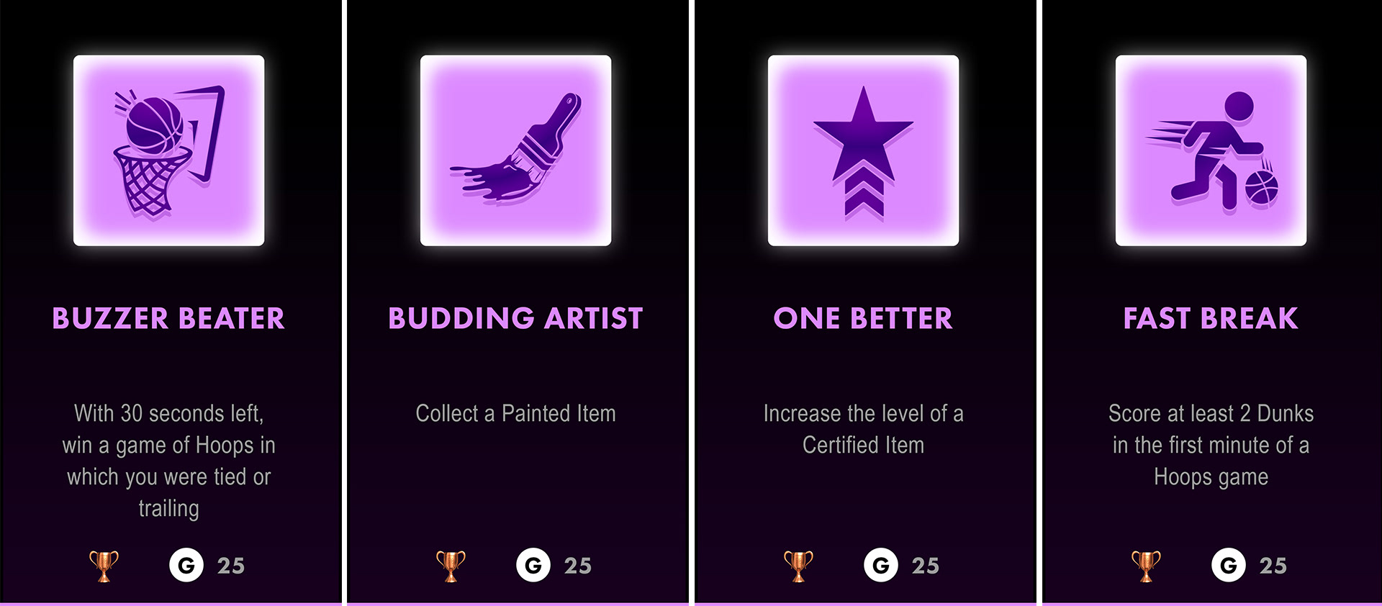Click the 25 points value under Fast Break

pyautogui.click(x=1273, y=566)
